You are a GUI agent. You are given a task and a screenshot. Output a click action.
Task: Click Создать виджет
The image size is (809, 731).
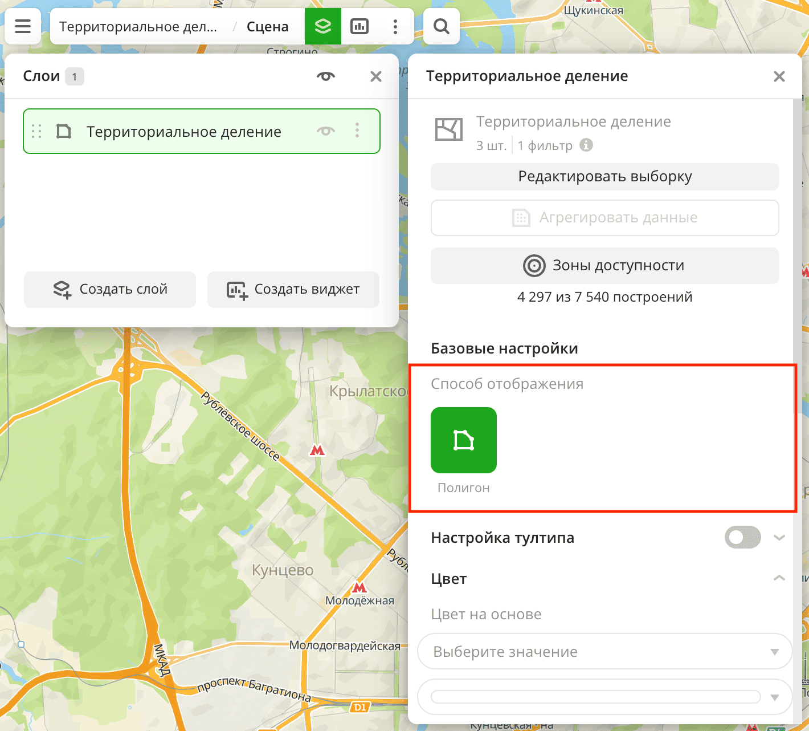293,290
